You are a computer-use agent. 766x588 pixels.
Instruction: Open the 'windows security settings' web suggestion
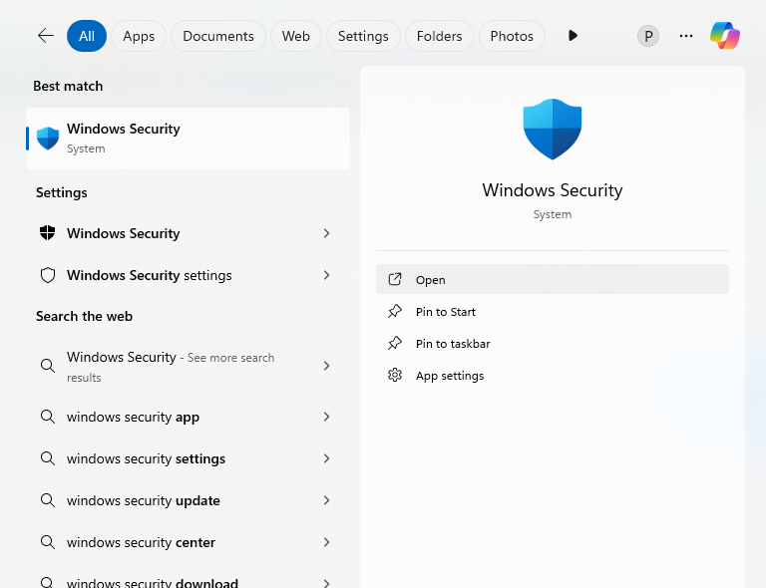(146, 459)
